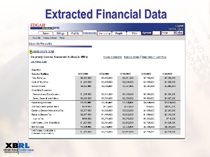This screenshot has width=210, height=157.
Task: Select the Financials tab
Action: [x=90, y=33]
